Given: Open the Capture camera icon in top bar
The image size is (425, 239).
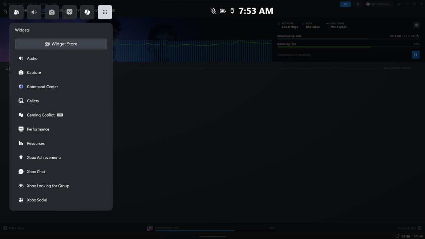Looking at the screenshot, I should tap(52, 12).
